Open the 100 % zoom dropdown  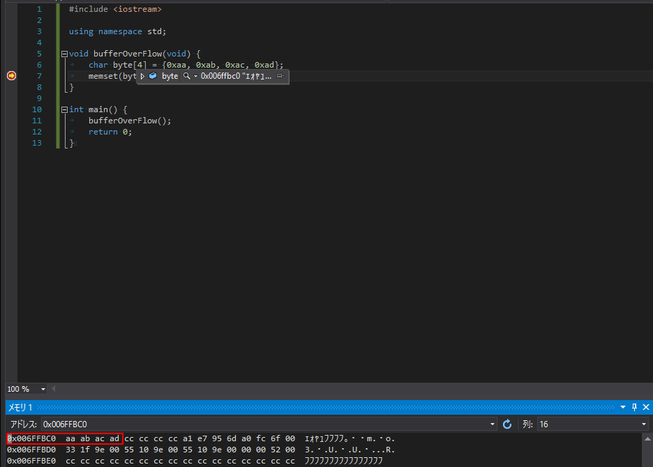[43, 389]
